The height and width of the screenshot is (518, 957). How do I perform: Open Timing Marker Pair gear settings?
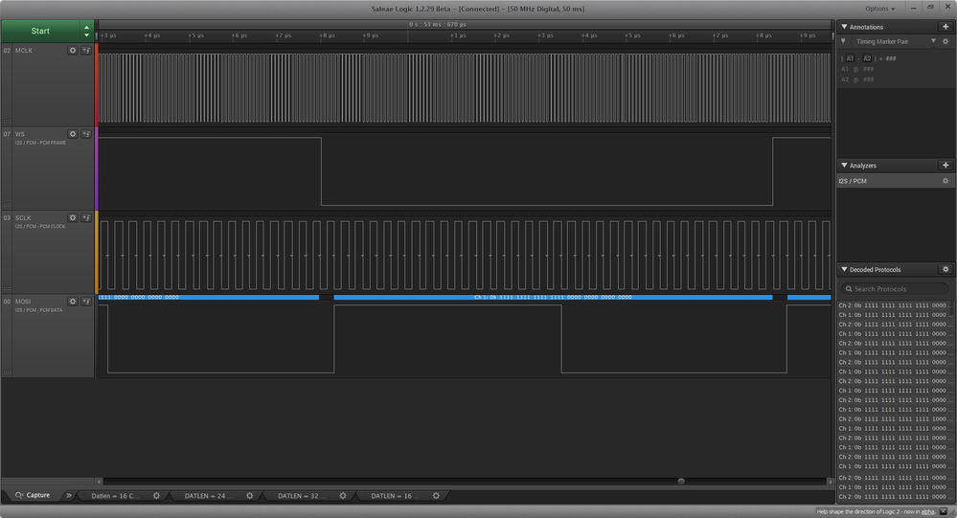tap(946, 41)
